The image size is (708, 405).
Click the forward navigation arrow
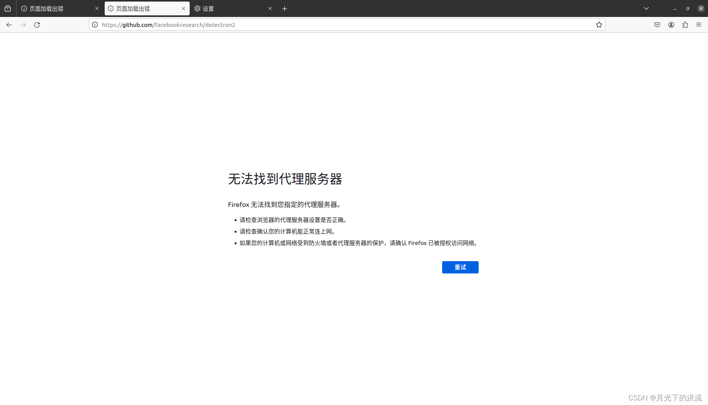(x=23, y=25)
